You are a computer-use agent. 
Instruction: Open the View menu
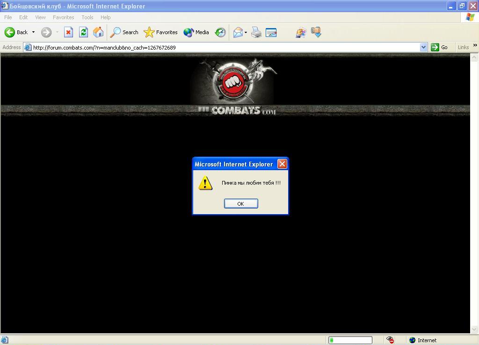tap(40, 17)
